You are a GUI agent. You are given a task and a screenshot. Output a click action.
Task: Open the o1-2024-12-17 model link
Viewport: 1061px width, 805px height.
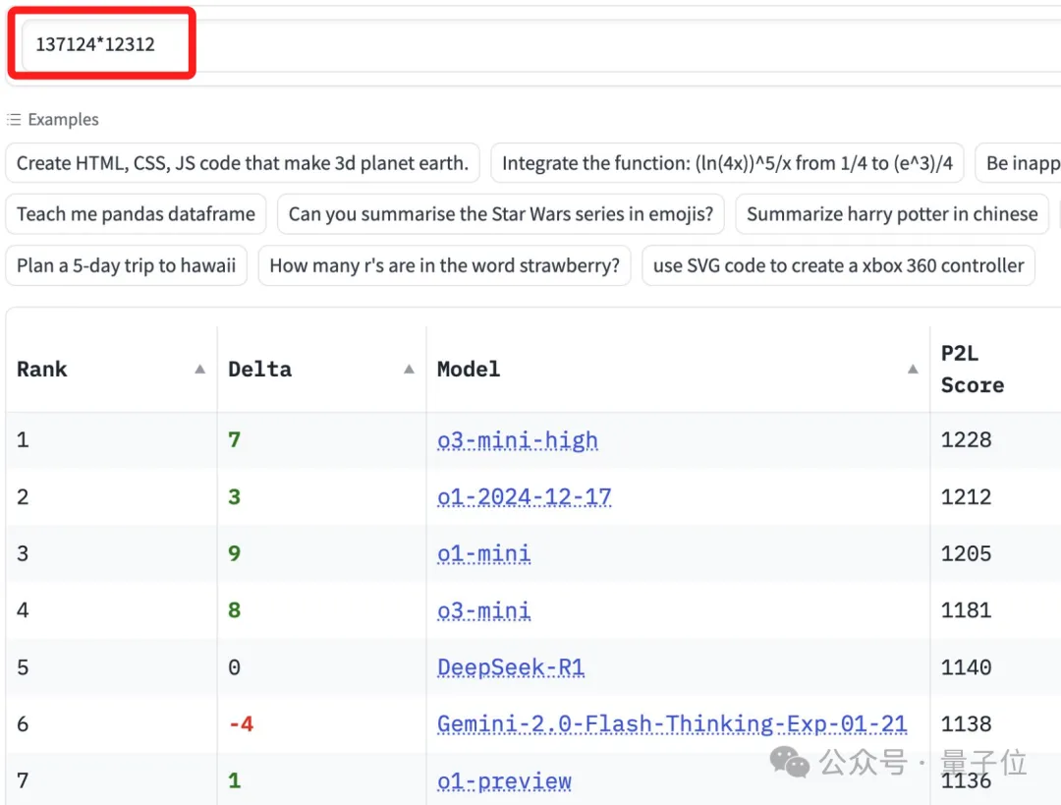[x=525, y=497]
